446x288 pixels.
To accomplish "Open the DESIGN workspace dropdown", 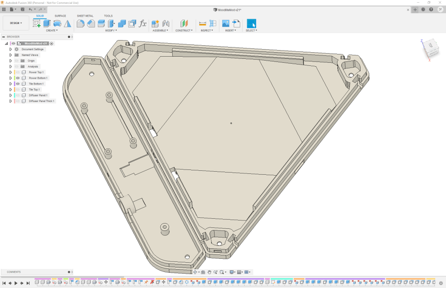I will pos(16,23).
